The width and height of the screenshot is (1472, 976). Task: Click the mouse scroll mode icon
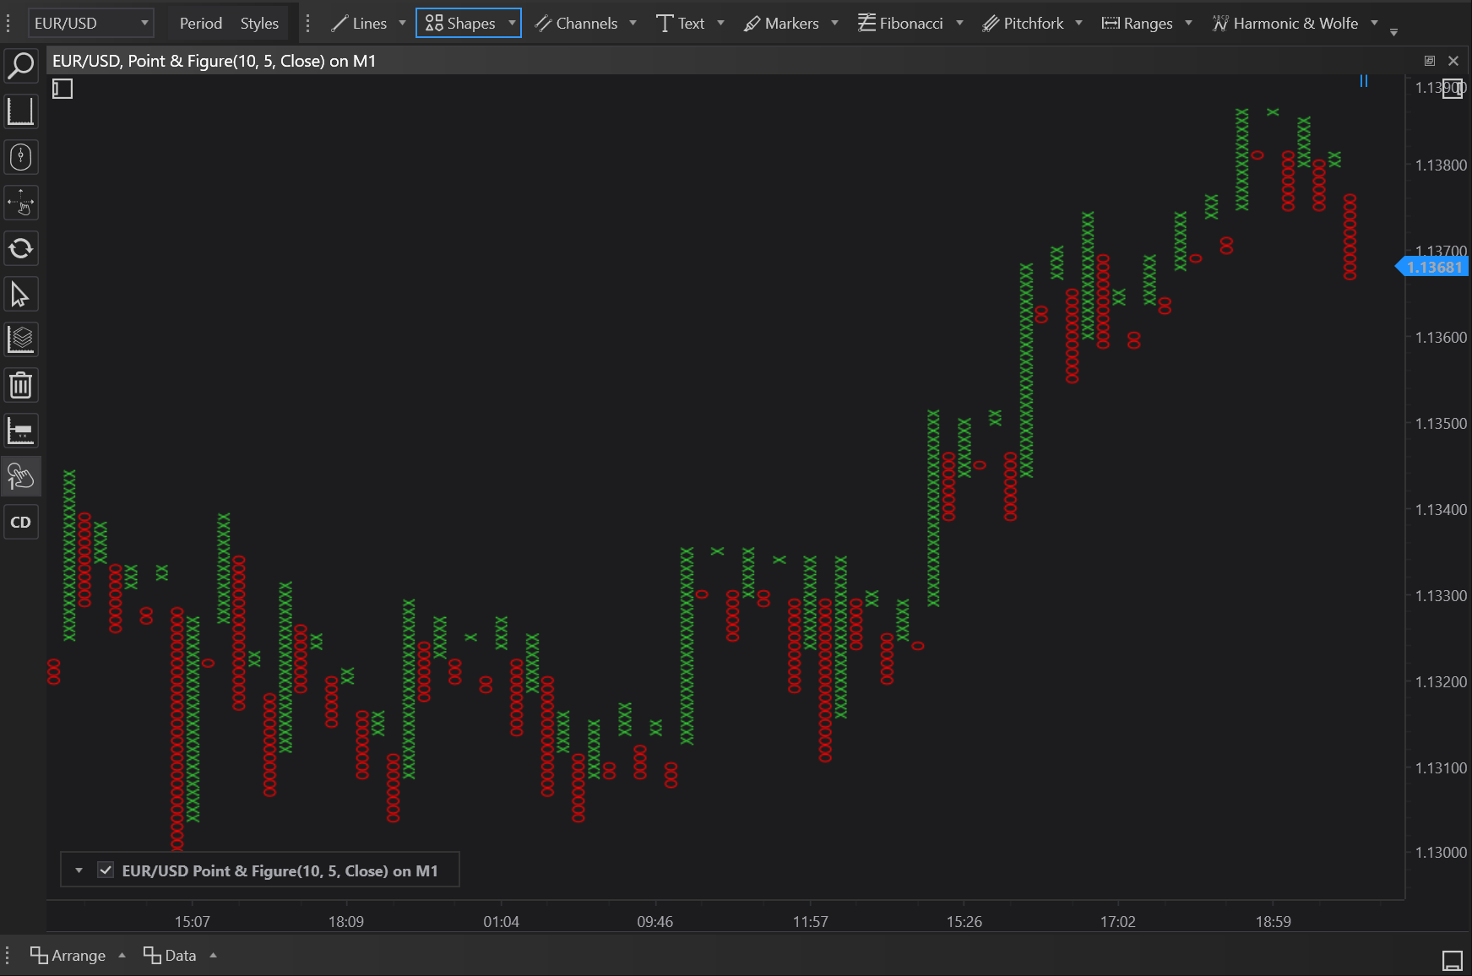pyautogui.click(x=20, y=157)
